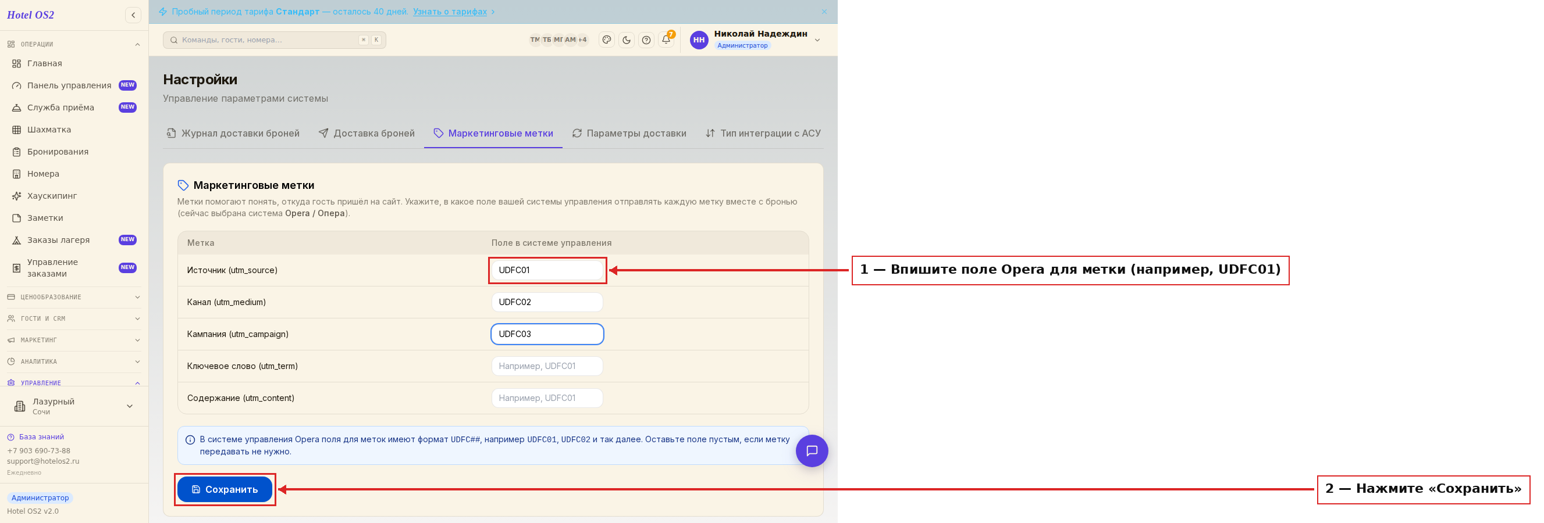The image size is (1544, 523).
Task: Open the notifications bell
Action: pyautogui.click(x=666, y=40)
